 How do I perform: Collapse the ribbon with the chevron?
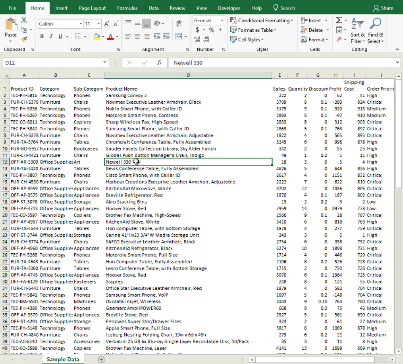point(397,49)
